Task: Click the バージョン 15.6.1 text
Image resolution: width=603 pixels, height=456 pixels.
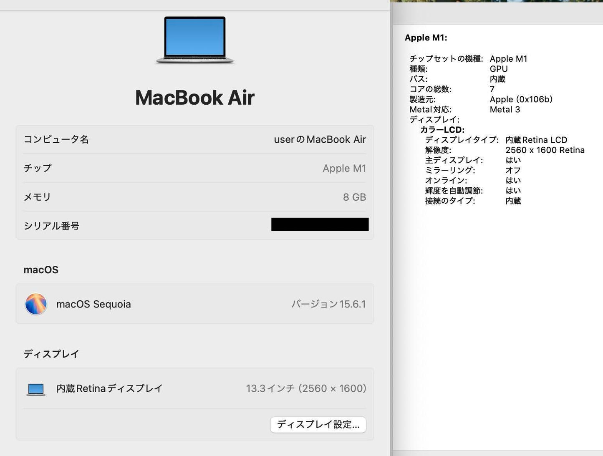Action: pyautogui.click(x=328, y=304)
